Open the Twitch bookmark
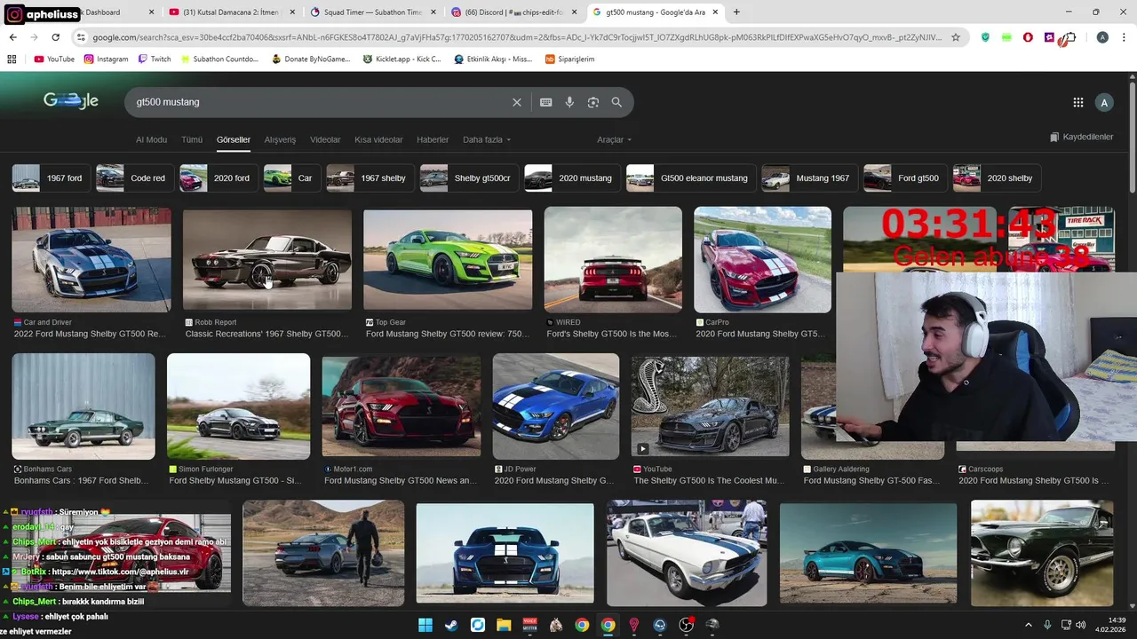Viewport: 1137px width, 639px height. tap(155, 59)
